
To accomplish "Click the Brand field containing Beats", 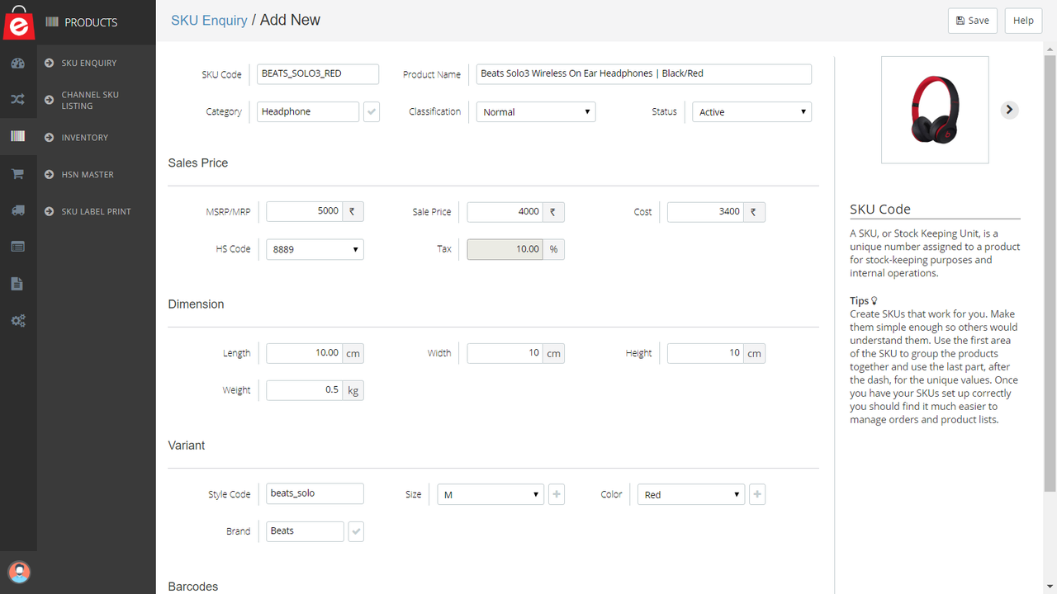I will [305, 531].
